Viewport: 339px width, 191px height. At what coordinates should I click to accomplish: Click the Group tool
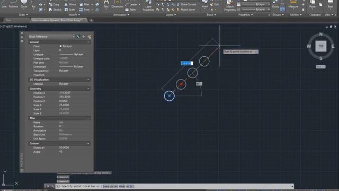point(275,4)
